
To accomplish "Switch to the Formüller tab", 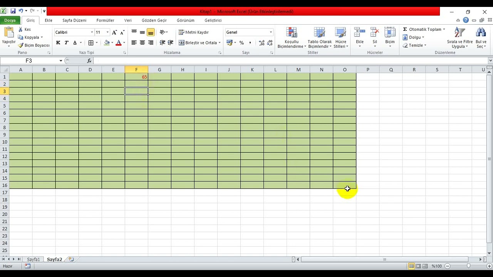I will point(105,20).
